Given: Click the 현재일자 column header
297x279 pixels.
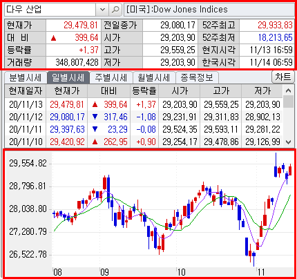Looking at the screenshot, I should [x=26, y=90].
